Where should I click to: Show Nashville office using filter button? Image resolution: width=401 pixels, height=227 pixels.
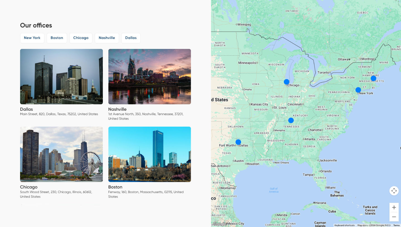[x=107, y=38]
